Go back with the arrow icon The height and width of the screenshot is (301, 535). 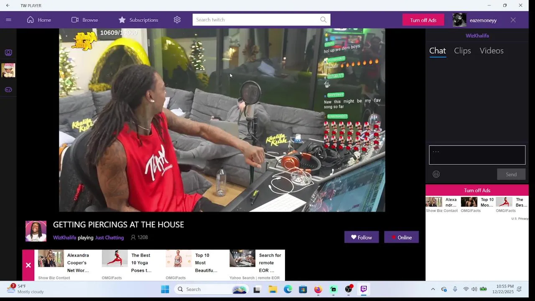8,5
